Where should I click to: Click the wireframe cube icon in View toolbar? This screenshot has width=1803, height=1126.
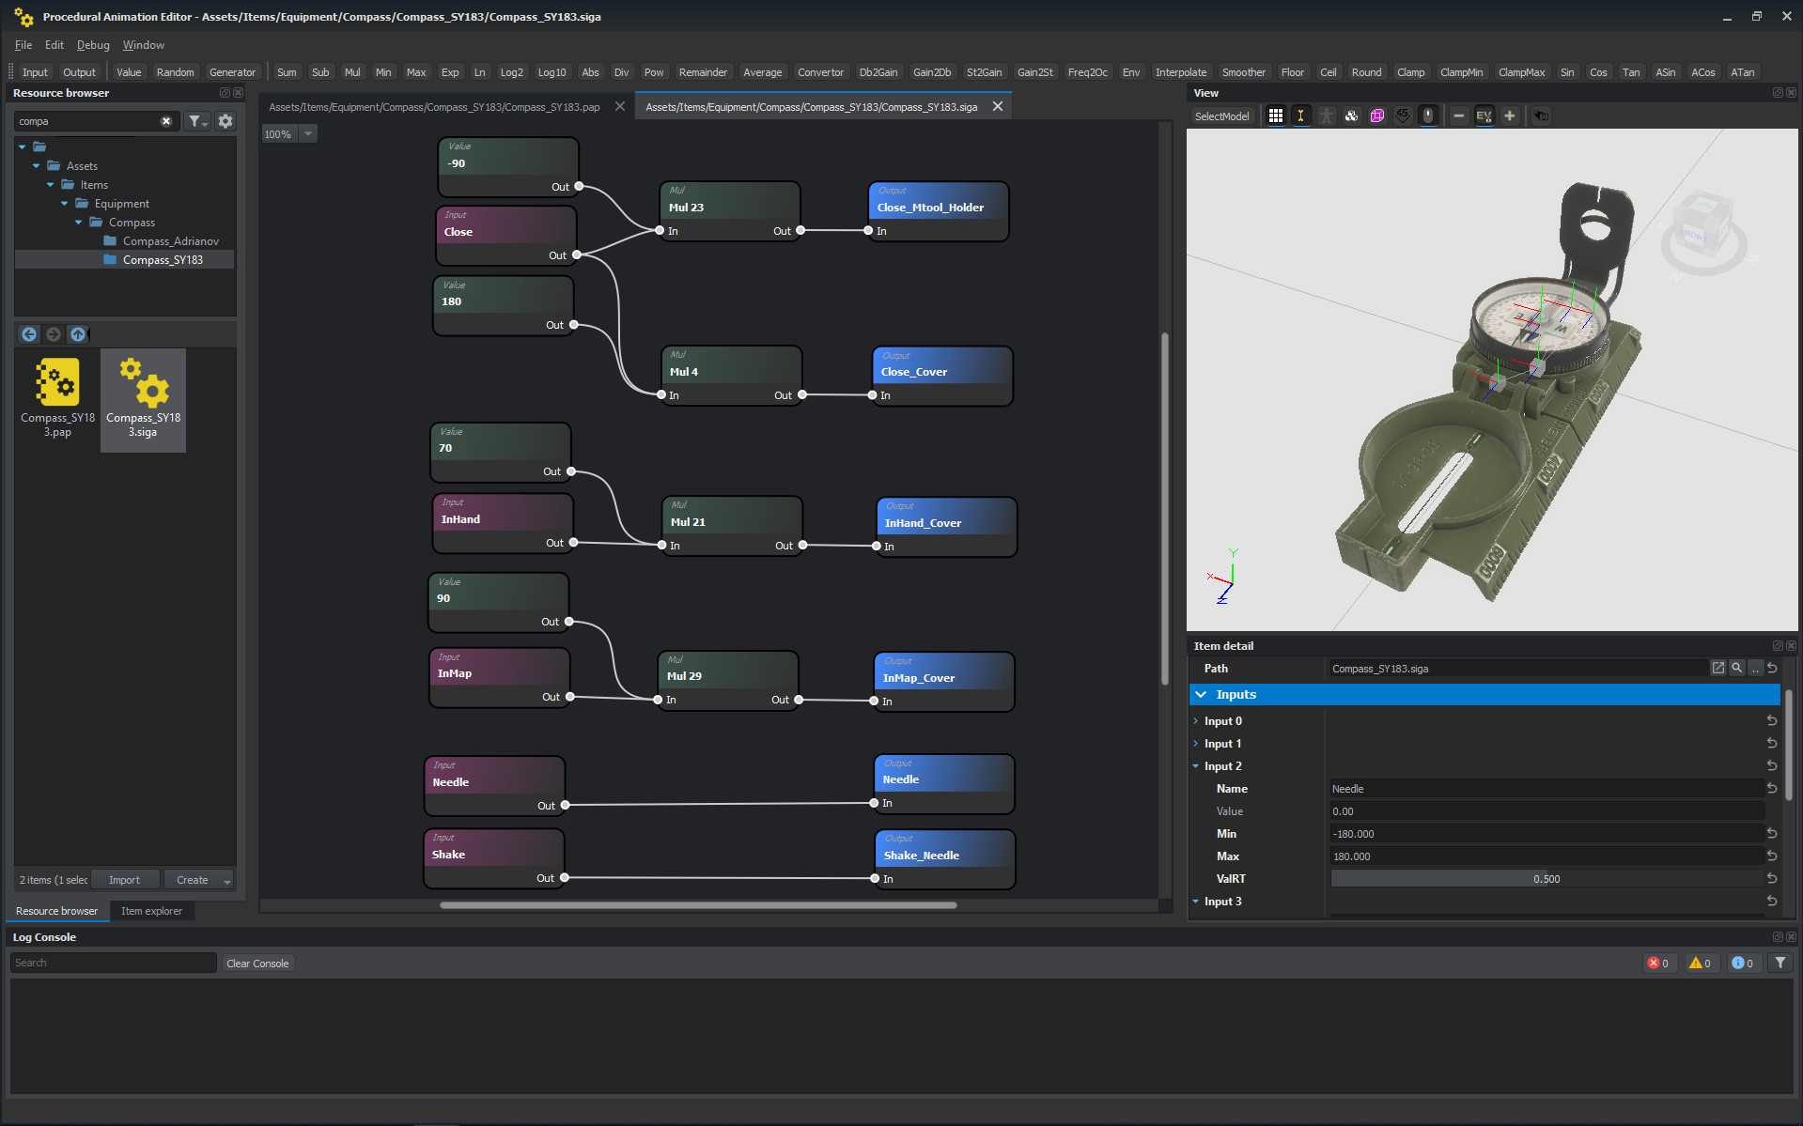tap(1376, 116)
